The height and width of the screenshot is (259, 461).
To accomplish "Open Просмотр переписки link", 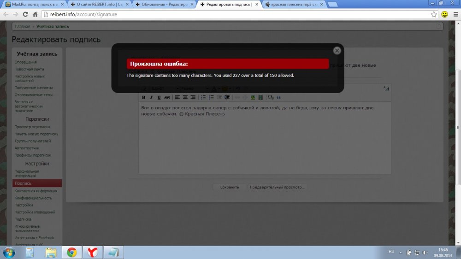I will (32, 127).
